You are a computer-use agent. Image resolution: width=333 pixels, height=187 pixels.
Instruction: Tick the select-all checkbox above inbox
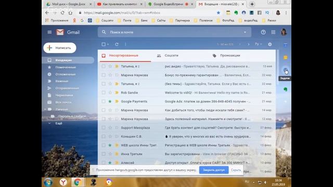point(104,44)
